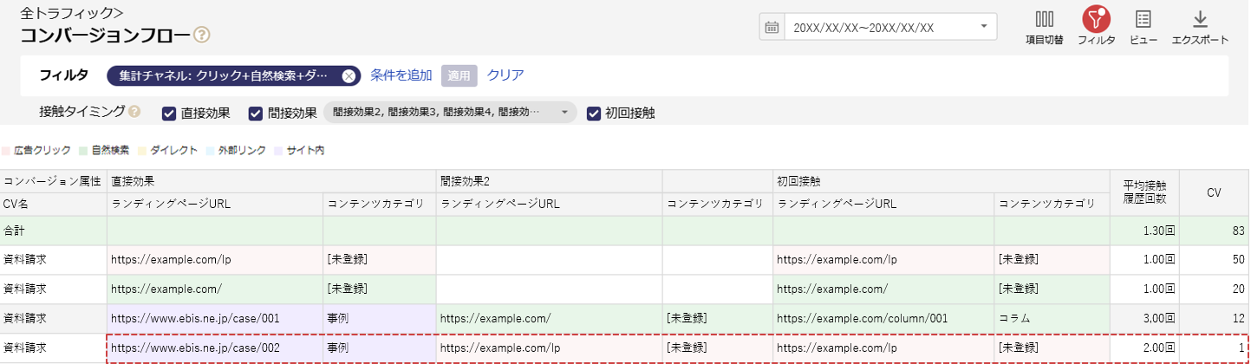Open the date range dropdown
Screen dimensions: 1251x364
pyautogui.click(x=890, y=27)
